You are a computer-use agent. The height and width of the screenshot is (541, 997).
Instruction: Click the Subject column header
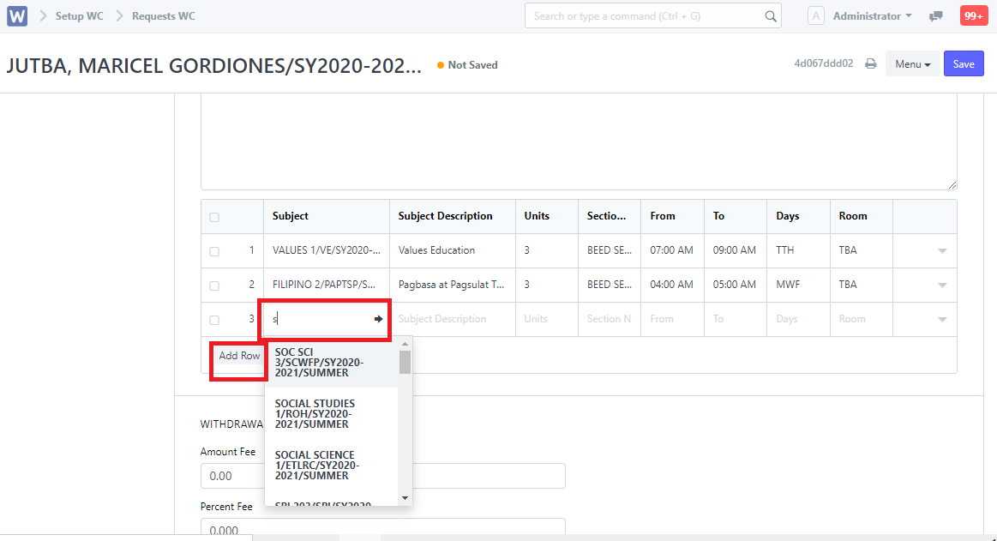tap(326, 216)
